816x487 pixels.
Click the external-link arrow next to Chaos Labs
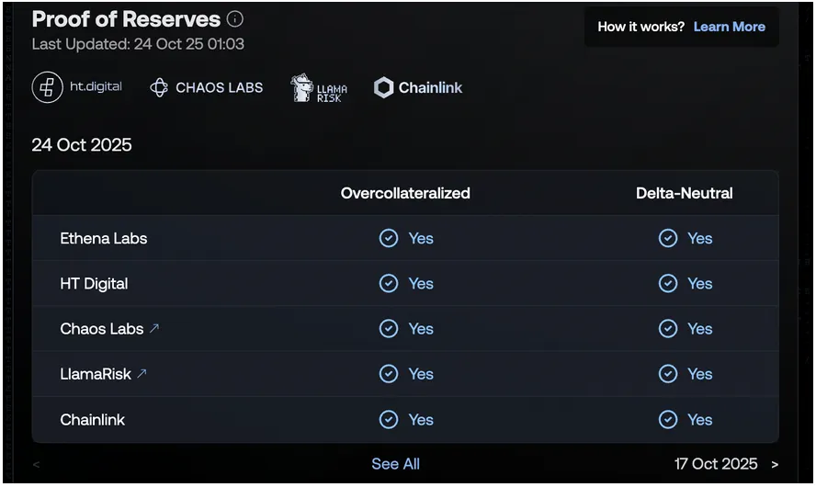154,329
